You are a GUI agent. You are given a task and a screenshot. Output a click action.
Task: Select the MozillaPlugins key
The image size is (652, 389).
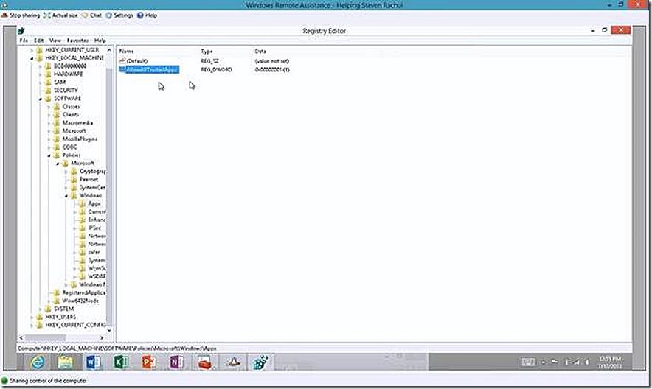tap(80, 139)
